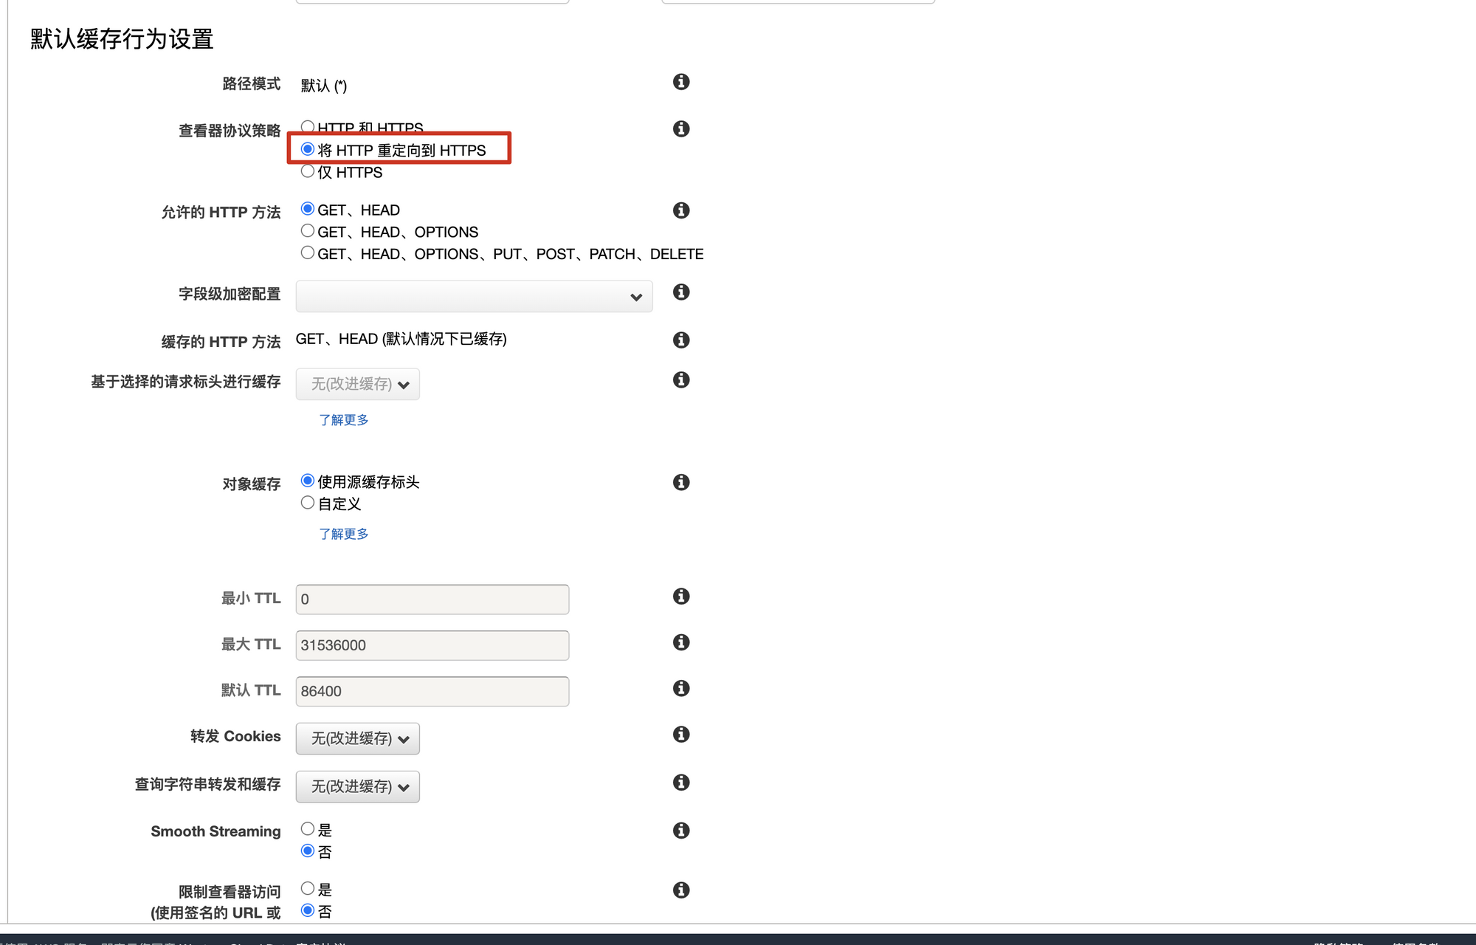Choose 自定义 for 对象缓存
Viewport: 1476px width, 945px height.
coord(308,503)
